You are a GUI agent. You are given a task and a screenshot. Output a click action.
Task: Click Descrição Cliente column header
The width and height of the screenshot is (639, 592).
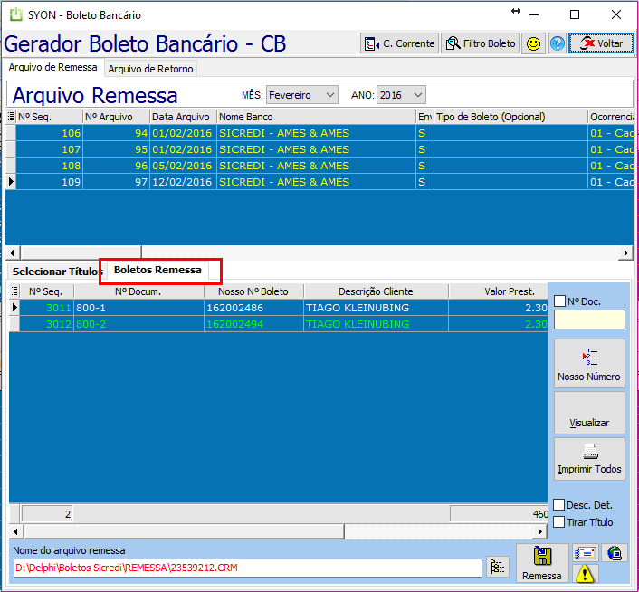pyautogui.click(x=376, y=291)
